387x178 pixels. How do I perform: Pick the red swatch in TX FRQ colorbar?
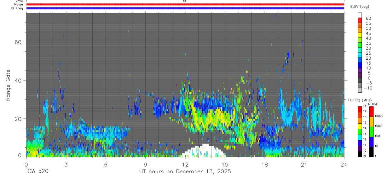click(360, 110)
